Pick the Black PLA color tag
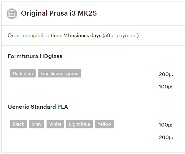Screen dimensions: 185x154 tap(18, 124)
